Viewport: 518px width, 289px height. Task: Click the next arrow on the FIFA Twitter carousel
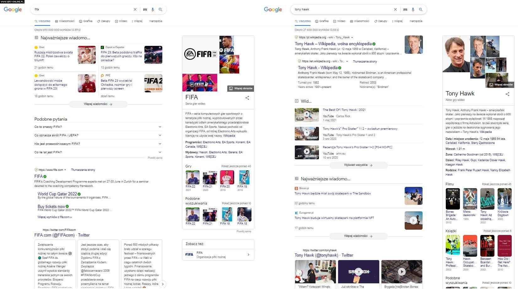pos(162,284)
